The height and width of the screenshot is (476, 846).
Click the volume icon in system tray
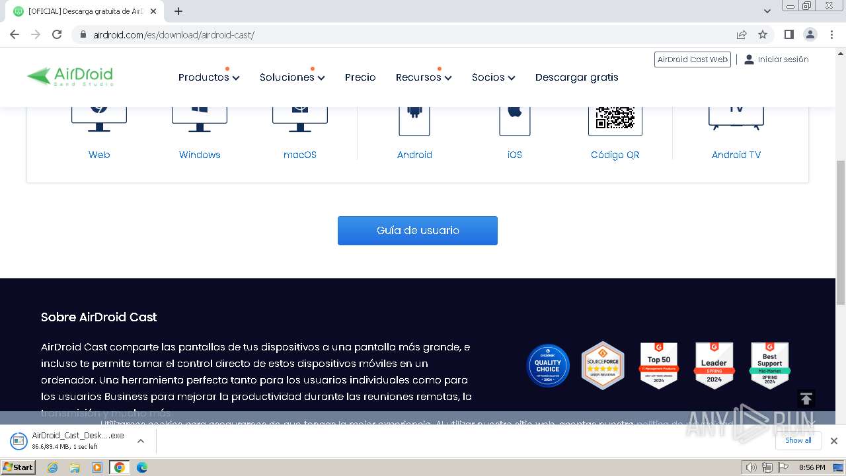751,467
